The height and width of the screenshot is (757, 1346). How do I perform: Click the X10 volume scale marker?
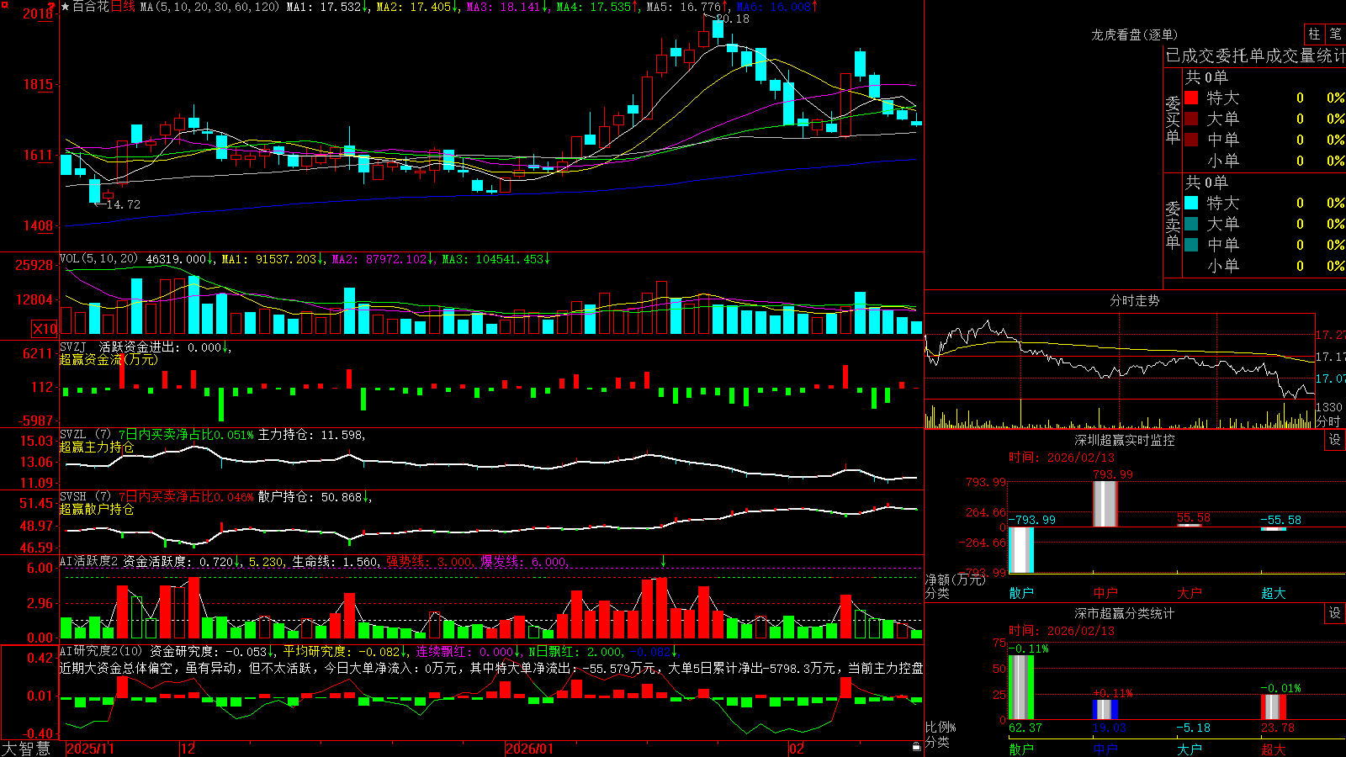tap(45, 329)
